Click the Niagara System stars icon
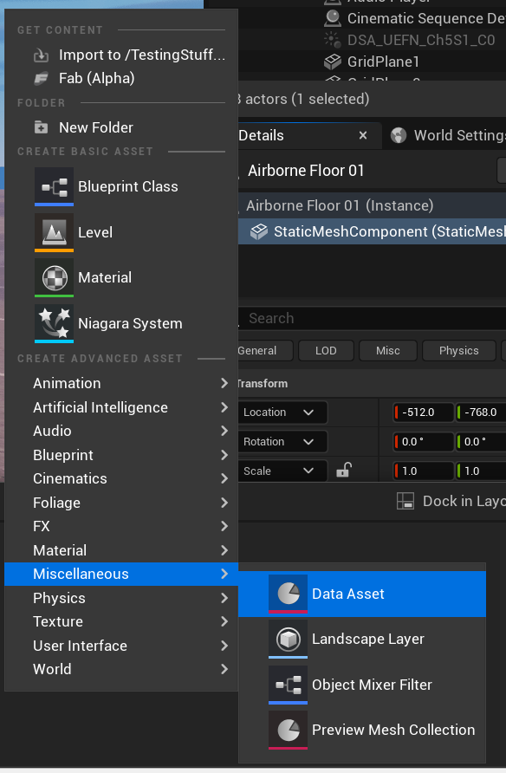506x773 pixels. (55, 323)
